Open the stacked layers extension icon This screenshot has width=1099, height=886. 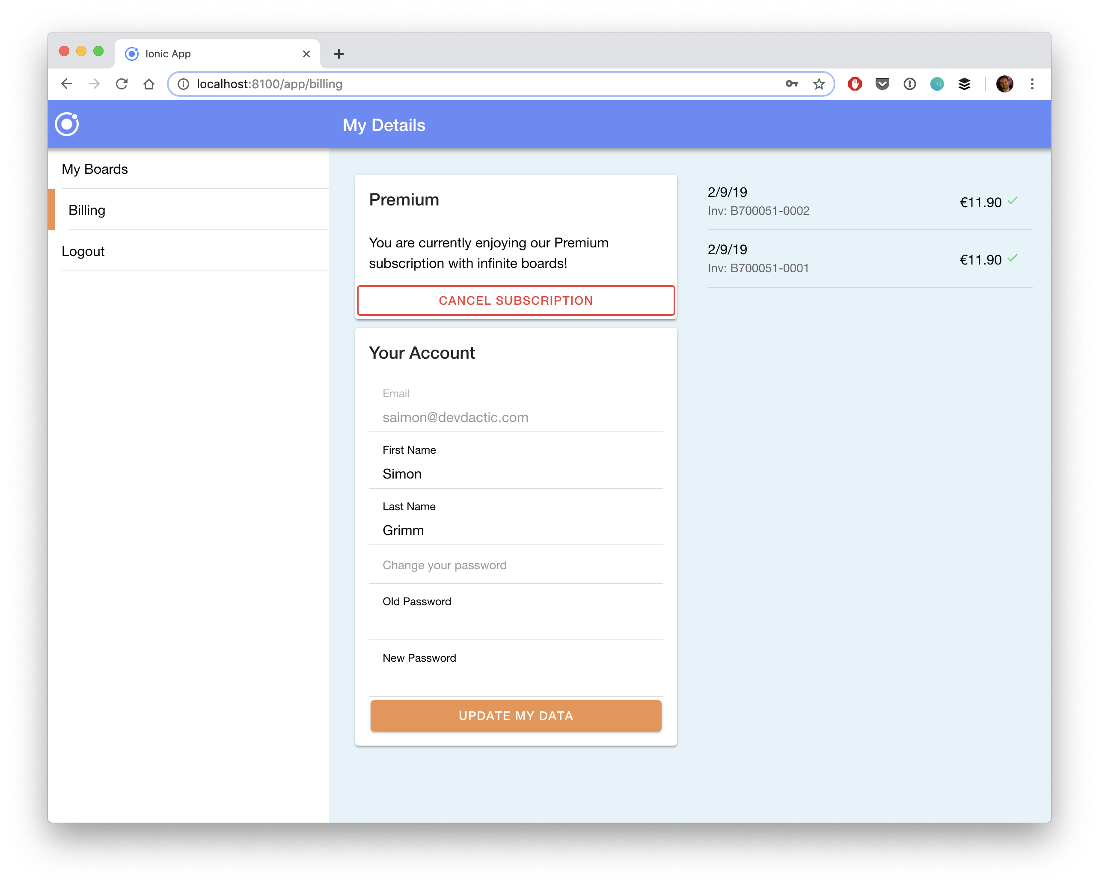pyautogui.click(x=964, y=84)
